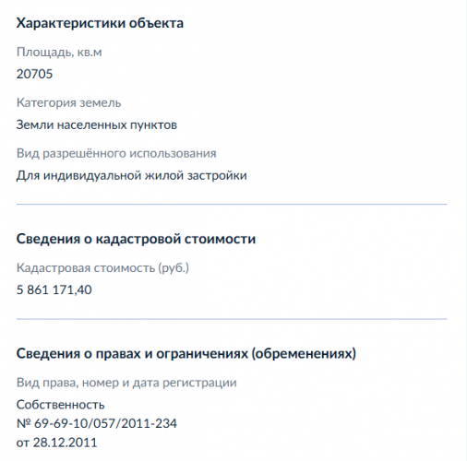
Task: Select the Вид права, номер label
Action: click(126, 383)
